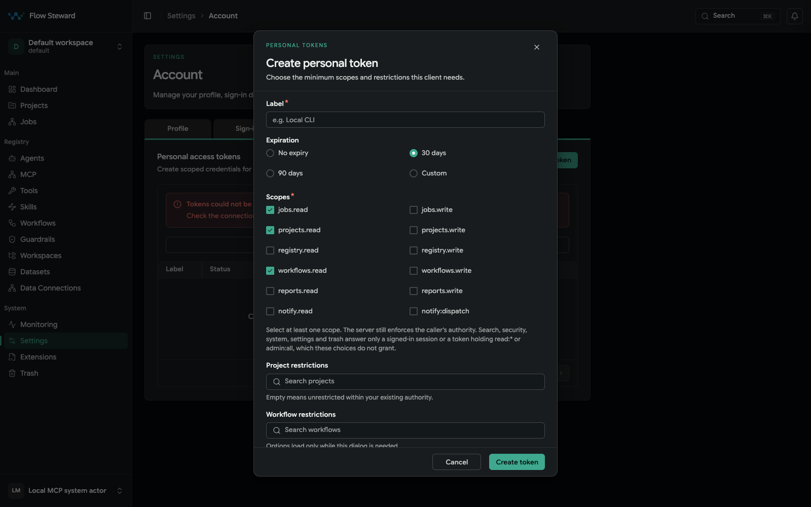This screenshot has height=507, width=811.
Task: Click the Search workflows field
Action: [x=405, y=430]
